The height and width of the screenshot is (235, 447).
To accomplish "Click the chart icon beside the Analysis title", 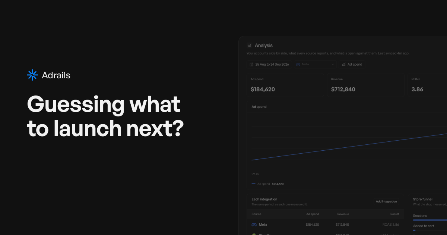I will pos(249,46).
